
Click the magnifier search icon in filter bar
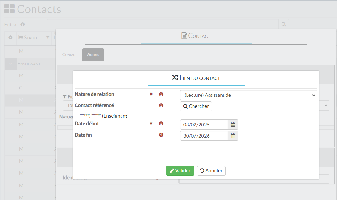pos(283,24)
